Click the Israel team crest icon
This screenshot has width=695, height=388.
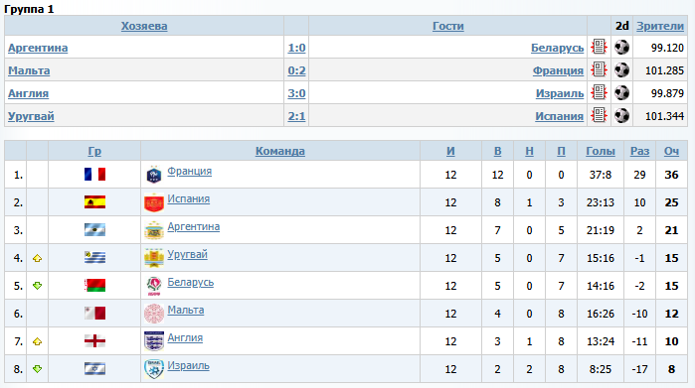click(154, 369)
